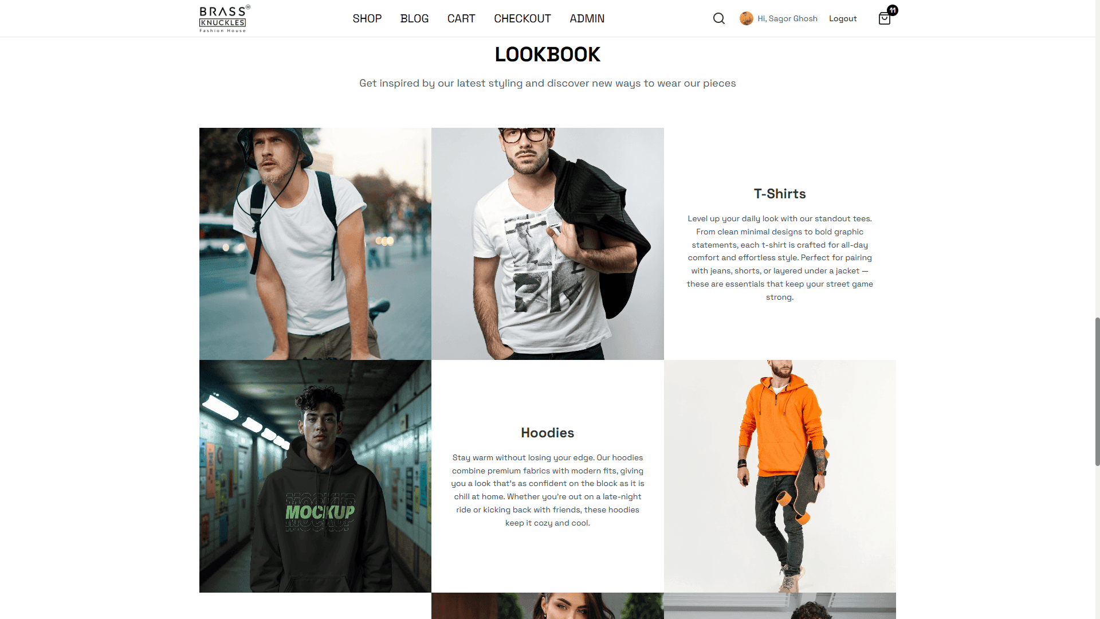Open the search magnifier icon

719,18
